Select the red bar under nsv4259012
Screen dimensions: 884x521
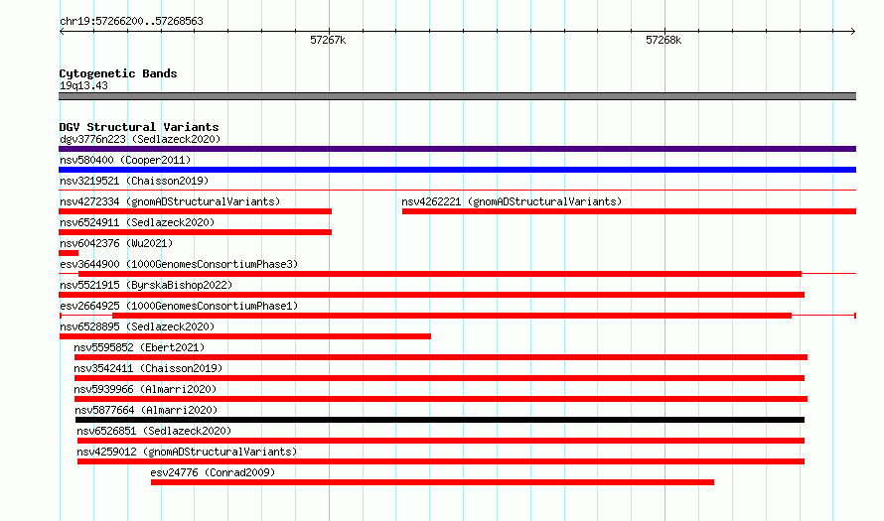point(441,461)
